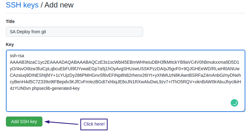Screen dimensions: 250x138
Task: Click the divider line under the heading
Action: (125, 13)
